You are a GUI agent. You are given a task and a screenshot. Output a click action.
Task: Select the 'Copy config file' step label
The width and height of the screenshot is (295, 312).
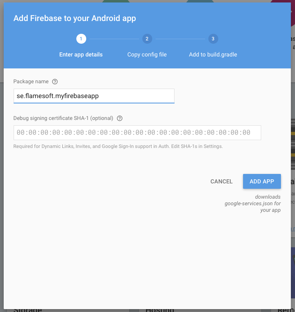point(147,54)
